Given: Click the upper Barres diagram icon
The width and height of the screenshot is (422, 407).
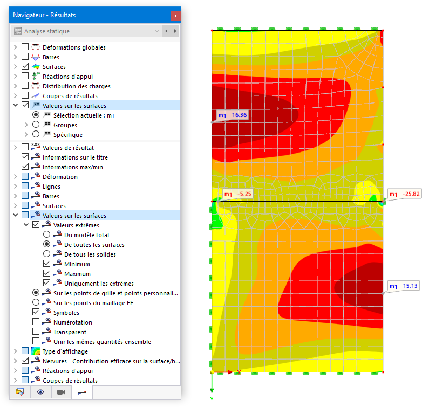Looking at the screenshot, I should coord(36,57).
